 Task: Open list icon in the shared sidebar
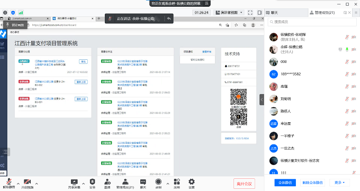click(x=3, y=57)
